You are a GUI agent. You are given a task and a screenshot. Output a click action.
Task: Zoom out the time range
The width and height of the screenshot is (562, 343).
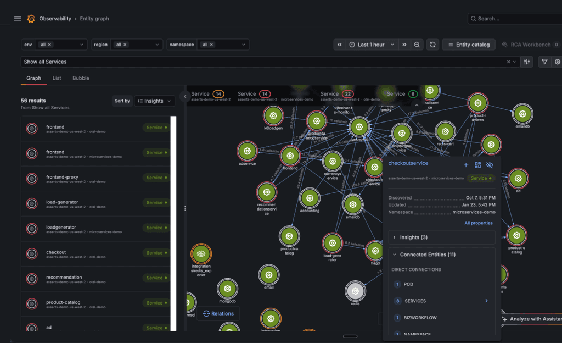pyautogui.click(x=417, y=45)
